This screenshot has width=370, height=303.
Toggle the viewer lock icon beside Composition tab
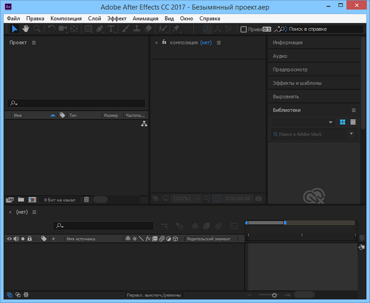pyautogui.click(x=164, y=42)
